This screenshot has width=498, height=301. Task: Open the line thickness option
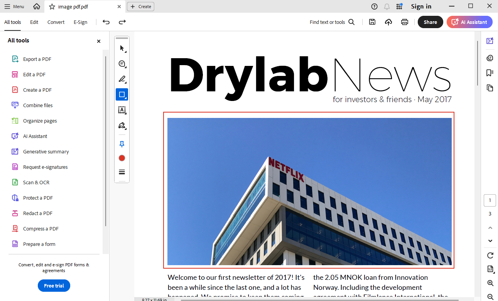(122, 172)
